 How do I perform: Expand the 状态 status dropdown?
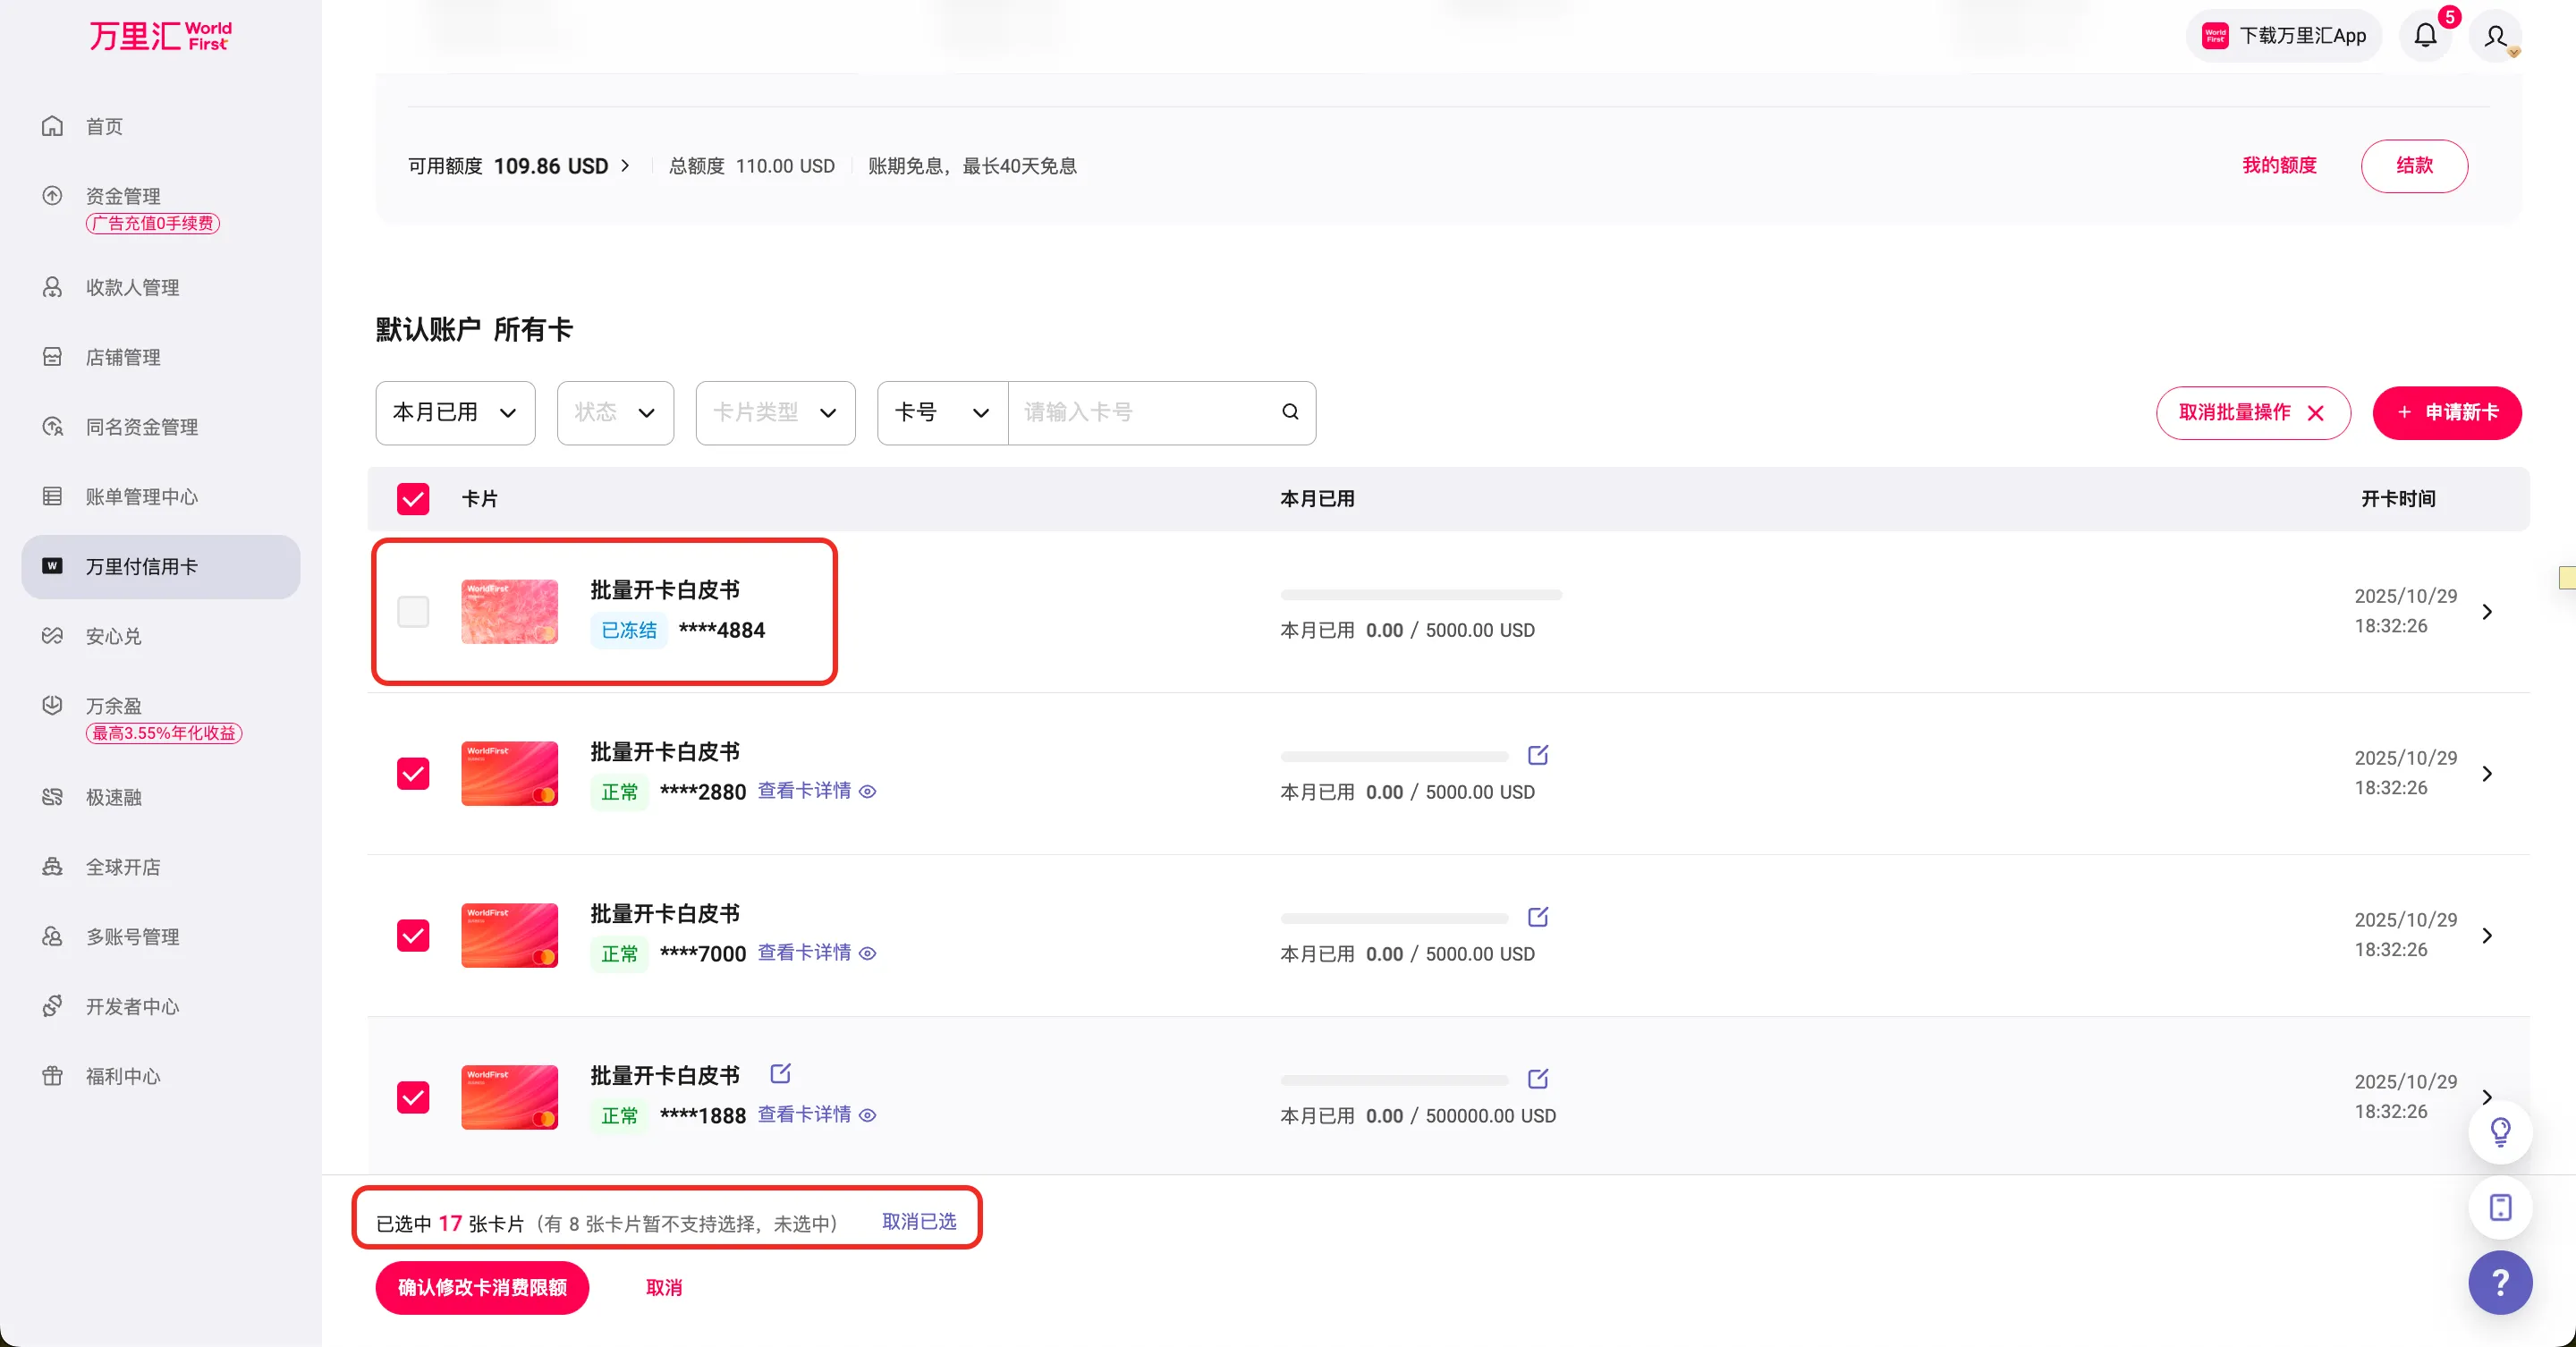coord(615,412)
